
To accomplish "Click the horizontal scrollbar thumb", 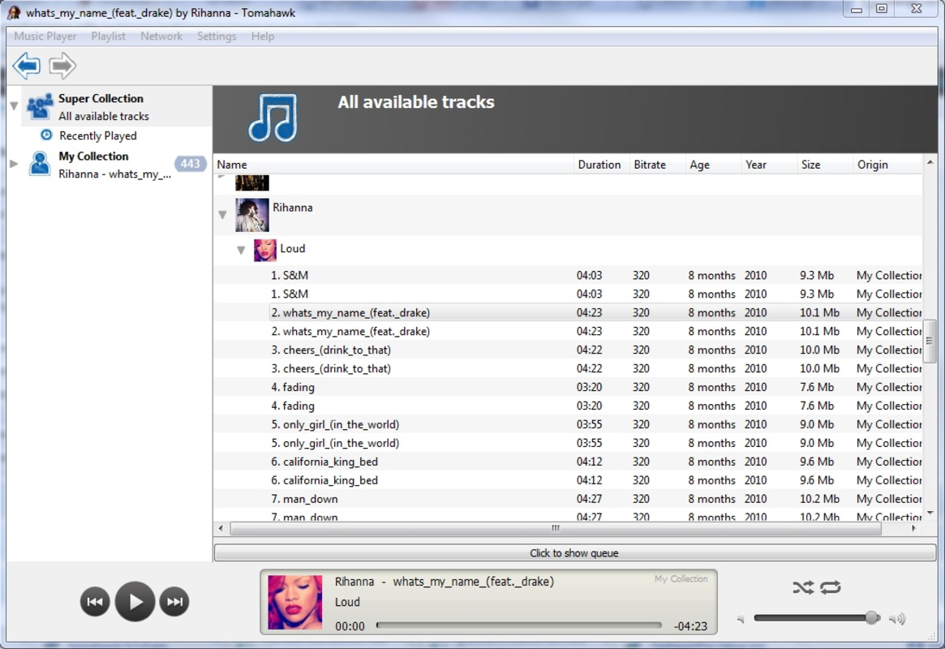I will [556, 528].
